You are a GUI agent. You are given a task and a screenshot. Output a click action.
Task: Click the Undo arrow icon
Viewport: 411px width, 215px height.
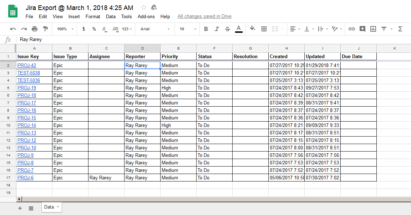tap(13, 29)
